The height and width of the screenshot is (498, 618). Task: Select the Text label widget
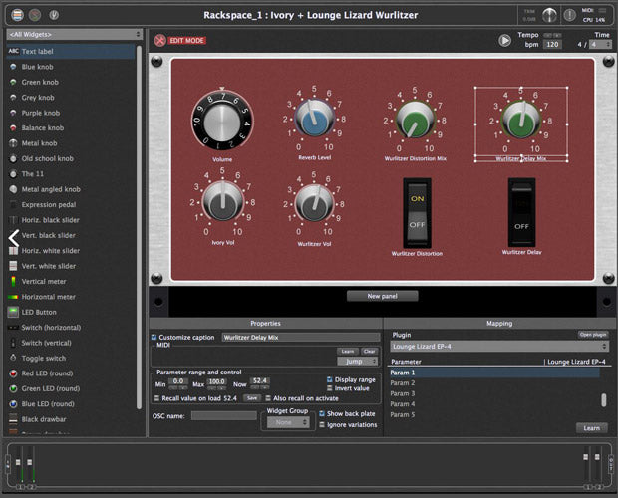(71, 51)
